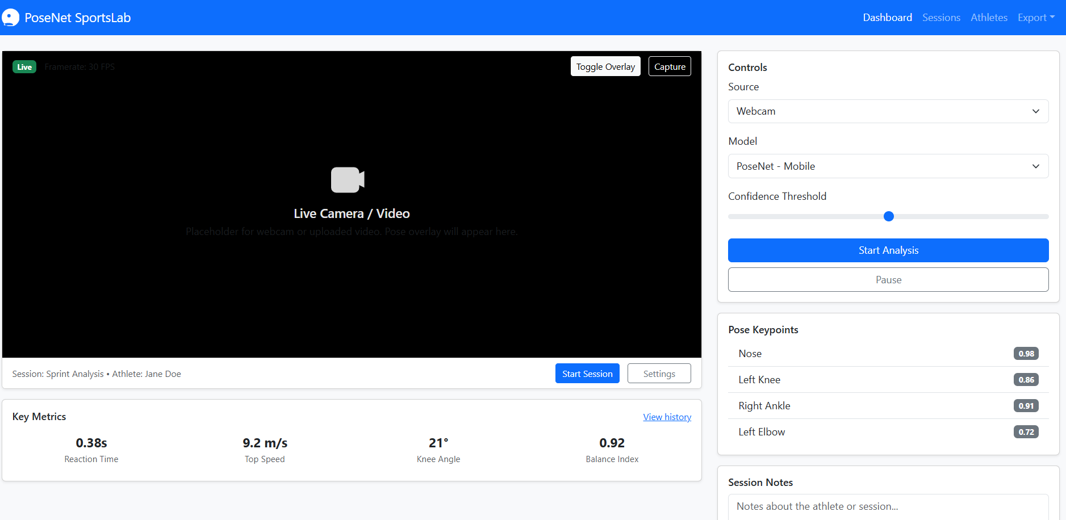The height and width of the screenshot is (520, 1066).
Task: Open the Athletes nav item
Action: pos(989,18)
